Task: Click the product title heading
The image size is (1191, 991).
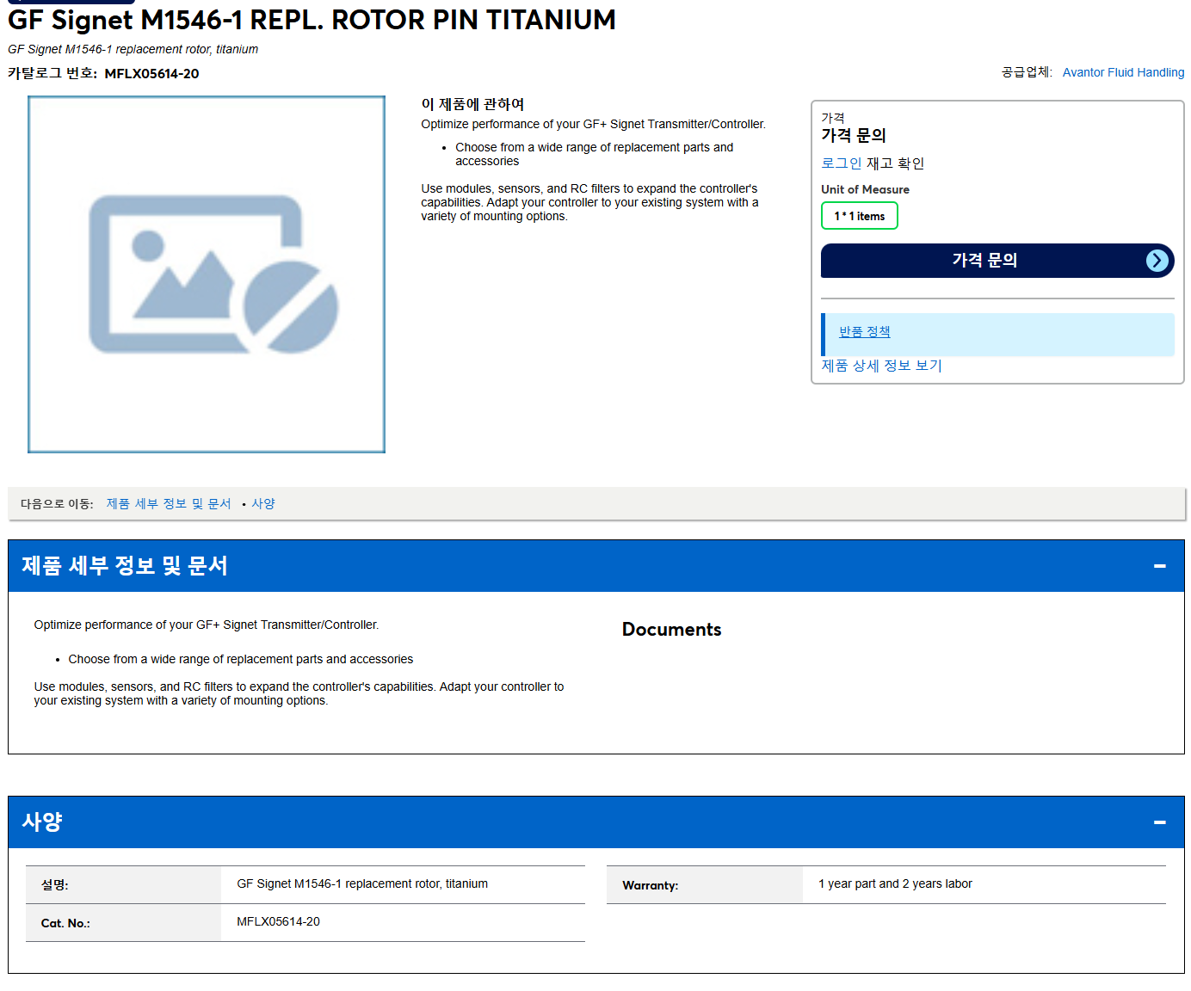Action: pyautogui.click(x=312, y=19)
